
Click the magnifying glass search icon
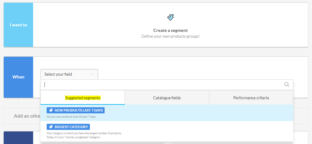click(287, 85)
